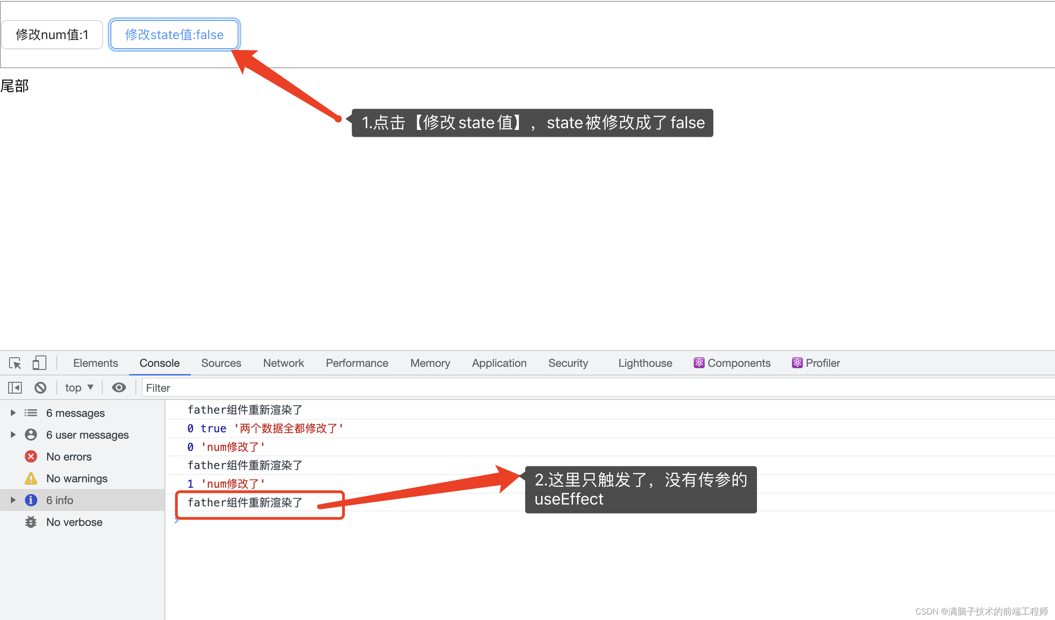
Task: Select the 6 info filter row
Action: pyautogui.click(x=60, y=500)
